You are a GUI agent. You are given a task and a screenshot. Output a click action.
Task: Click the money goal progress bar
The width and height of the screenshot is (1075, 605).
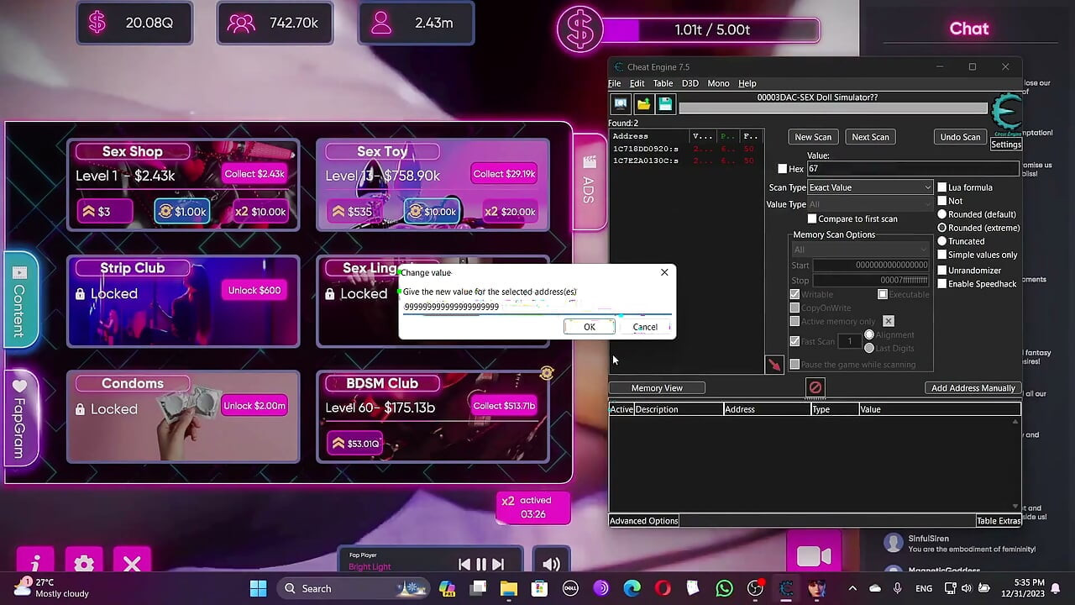point(711,30)
